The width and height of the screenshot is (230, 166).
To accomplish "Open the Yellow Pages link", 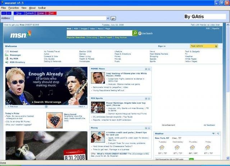I will click(191, 61).
